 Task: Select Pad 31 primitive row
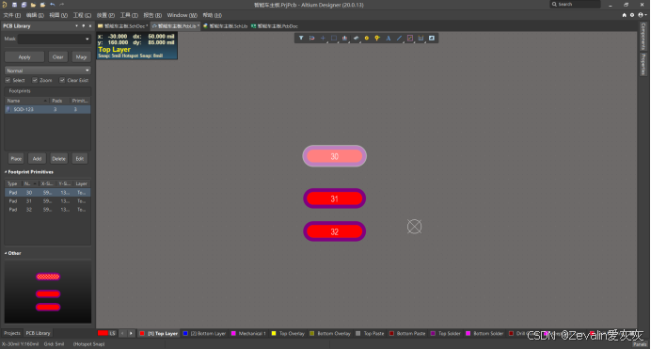tap(47, 201)
